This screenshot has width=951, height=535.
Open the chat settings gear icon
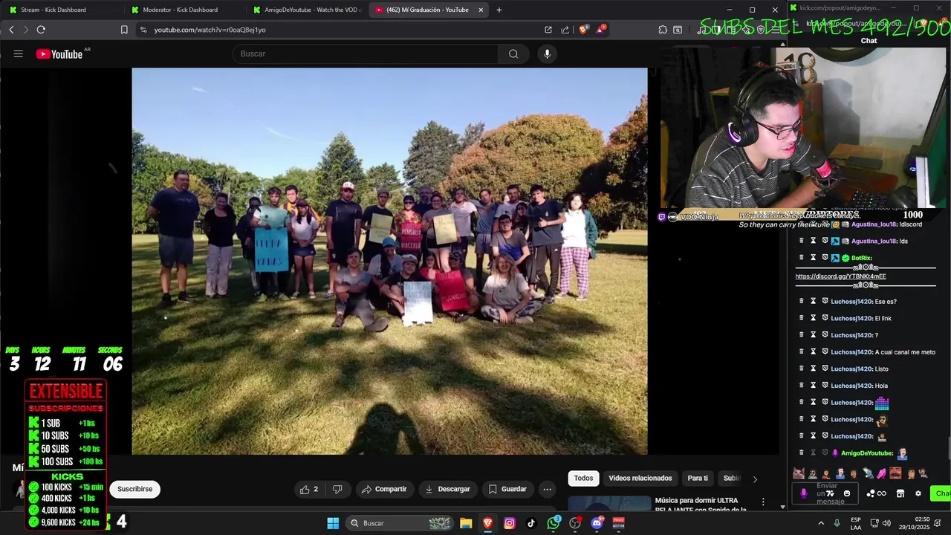(918, 493)
